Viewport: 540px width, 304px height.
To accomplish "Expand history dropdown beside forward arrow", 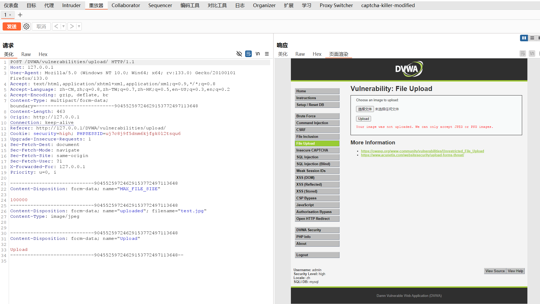I will pos(79,26).
